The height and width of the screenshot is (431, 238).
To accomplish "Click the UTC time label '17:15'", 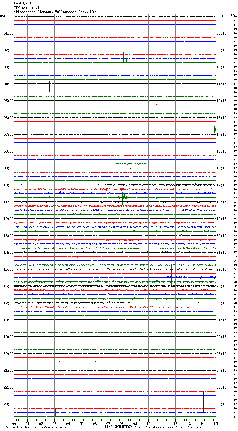I will [221, 185].
